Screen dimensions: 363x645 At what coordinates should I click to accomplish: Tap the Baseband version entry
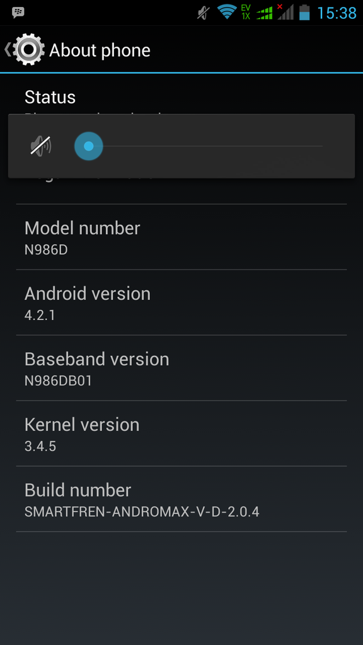pyautogui.click(x=181, y=368)
